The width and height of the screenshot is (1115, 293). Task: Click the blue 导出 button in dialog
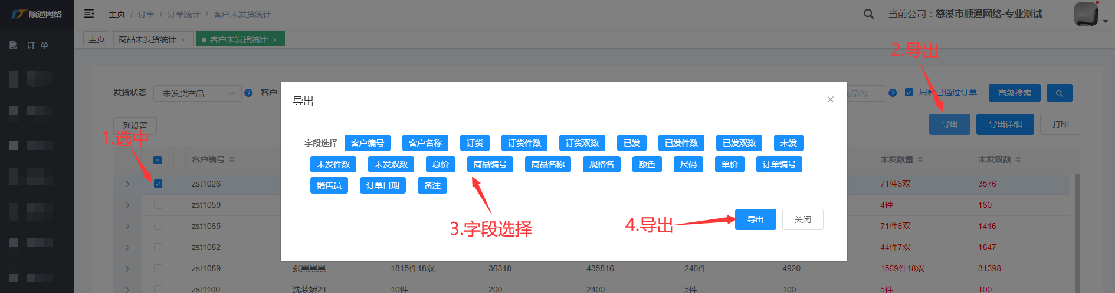pos(755,219)
